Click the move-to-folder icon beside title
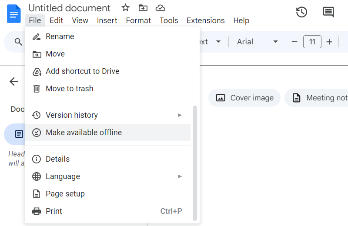 [x=143, y=8]
